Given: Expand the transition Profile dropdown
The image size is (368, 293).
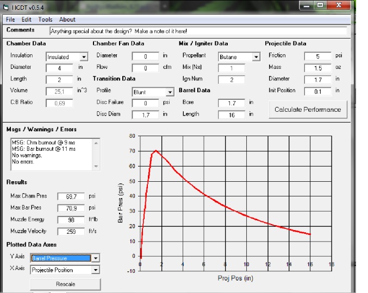Looking at the screenshot, I should [170, 92].
